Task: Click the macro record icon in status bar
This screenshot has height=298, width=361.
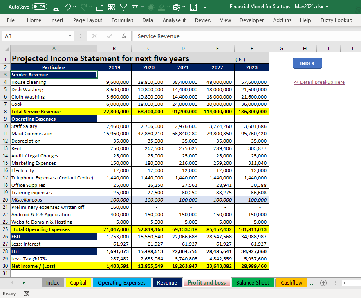Action: [x=27, y=294]
